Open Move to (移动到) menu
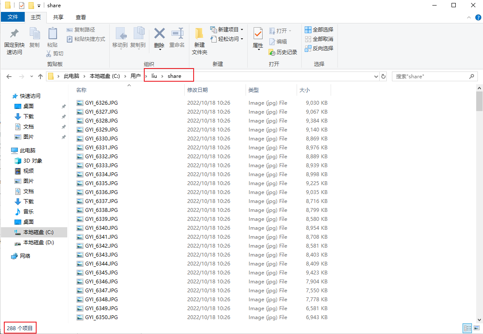This screenshot has height=334, width=483. click(120, 38)
